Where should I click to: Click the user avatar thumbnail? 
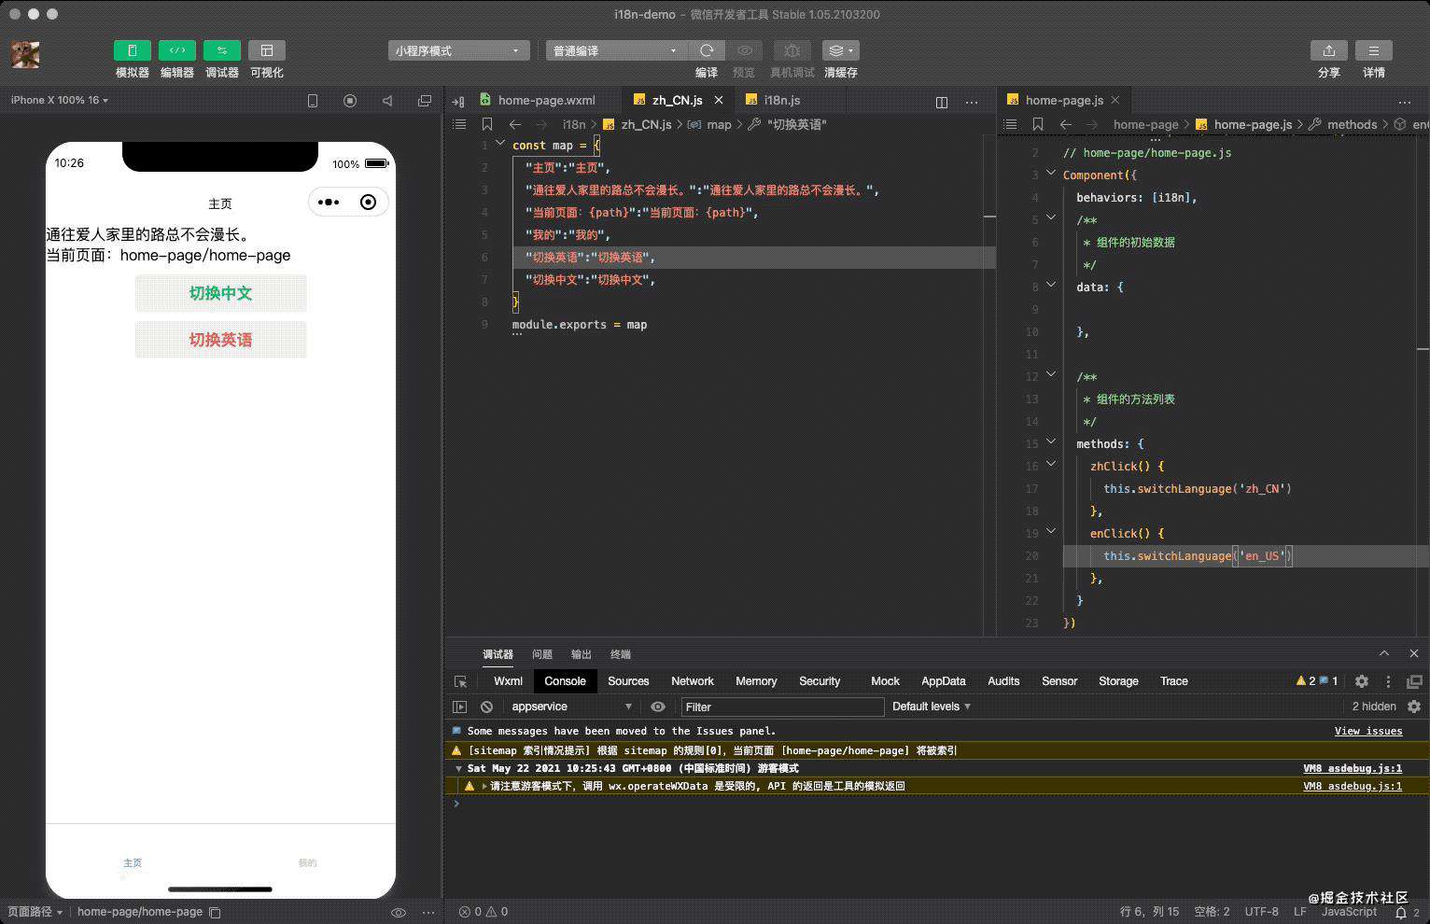[25, 55]
